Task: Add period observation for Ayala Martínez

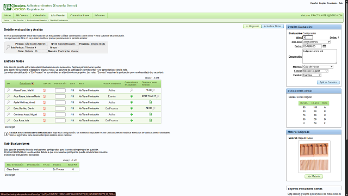Action: click(150, 102)
